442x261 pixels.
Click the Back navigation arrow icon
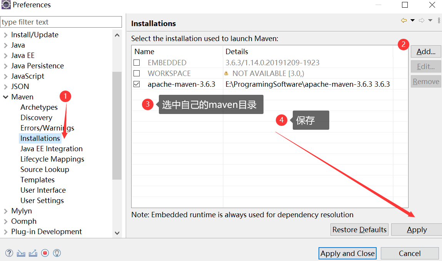pyautogui.click(x=404, y=20)
